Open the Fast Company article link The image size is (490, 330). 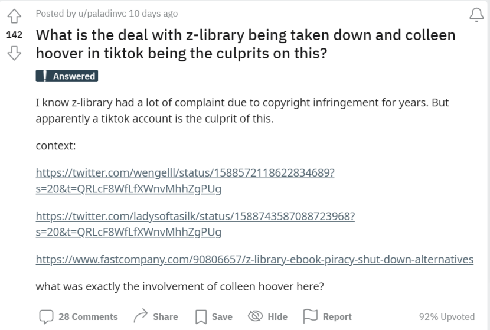[254, 259]
